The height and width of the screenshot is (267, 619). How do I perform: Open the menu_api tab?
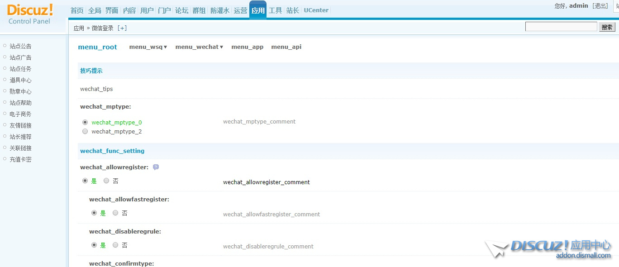(x=286, y=47)
